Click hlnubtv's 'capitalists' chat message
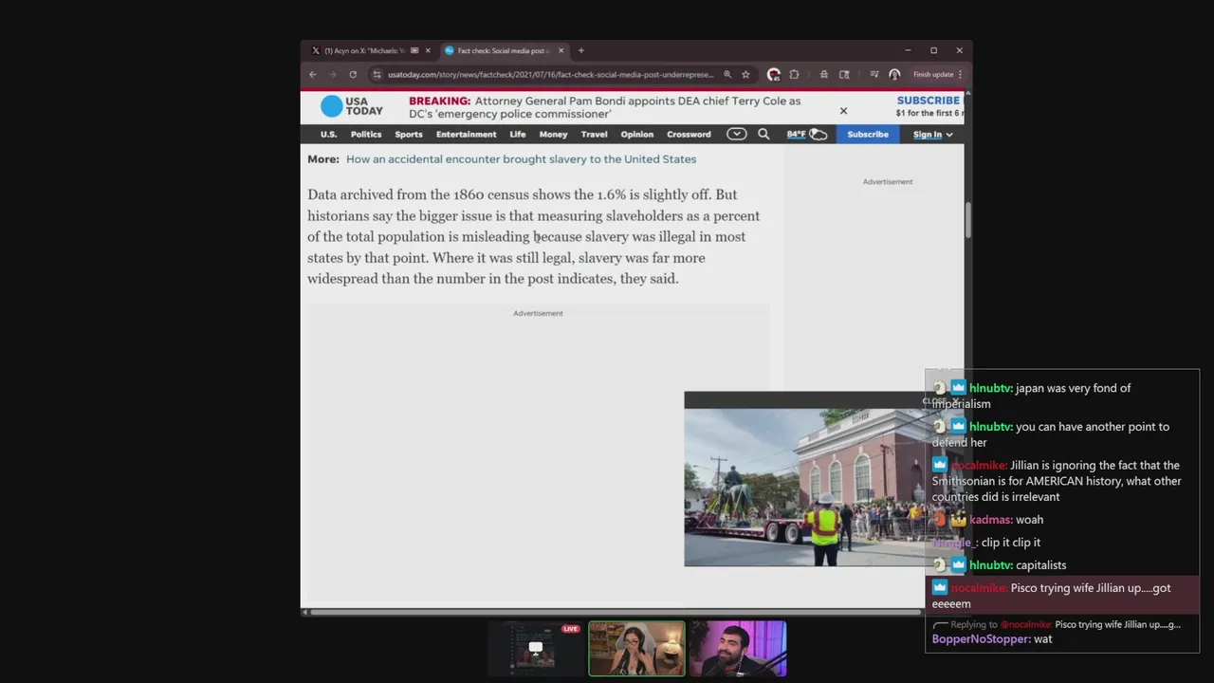 coord(1040,565)
